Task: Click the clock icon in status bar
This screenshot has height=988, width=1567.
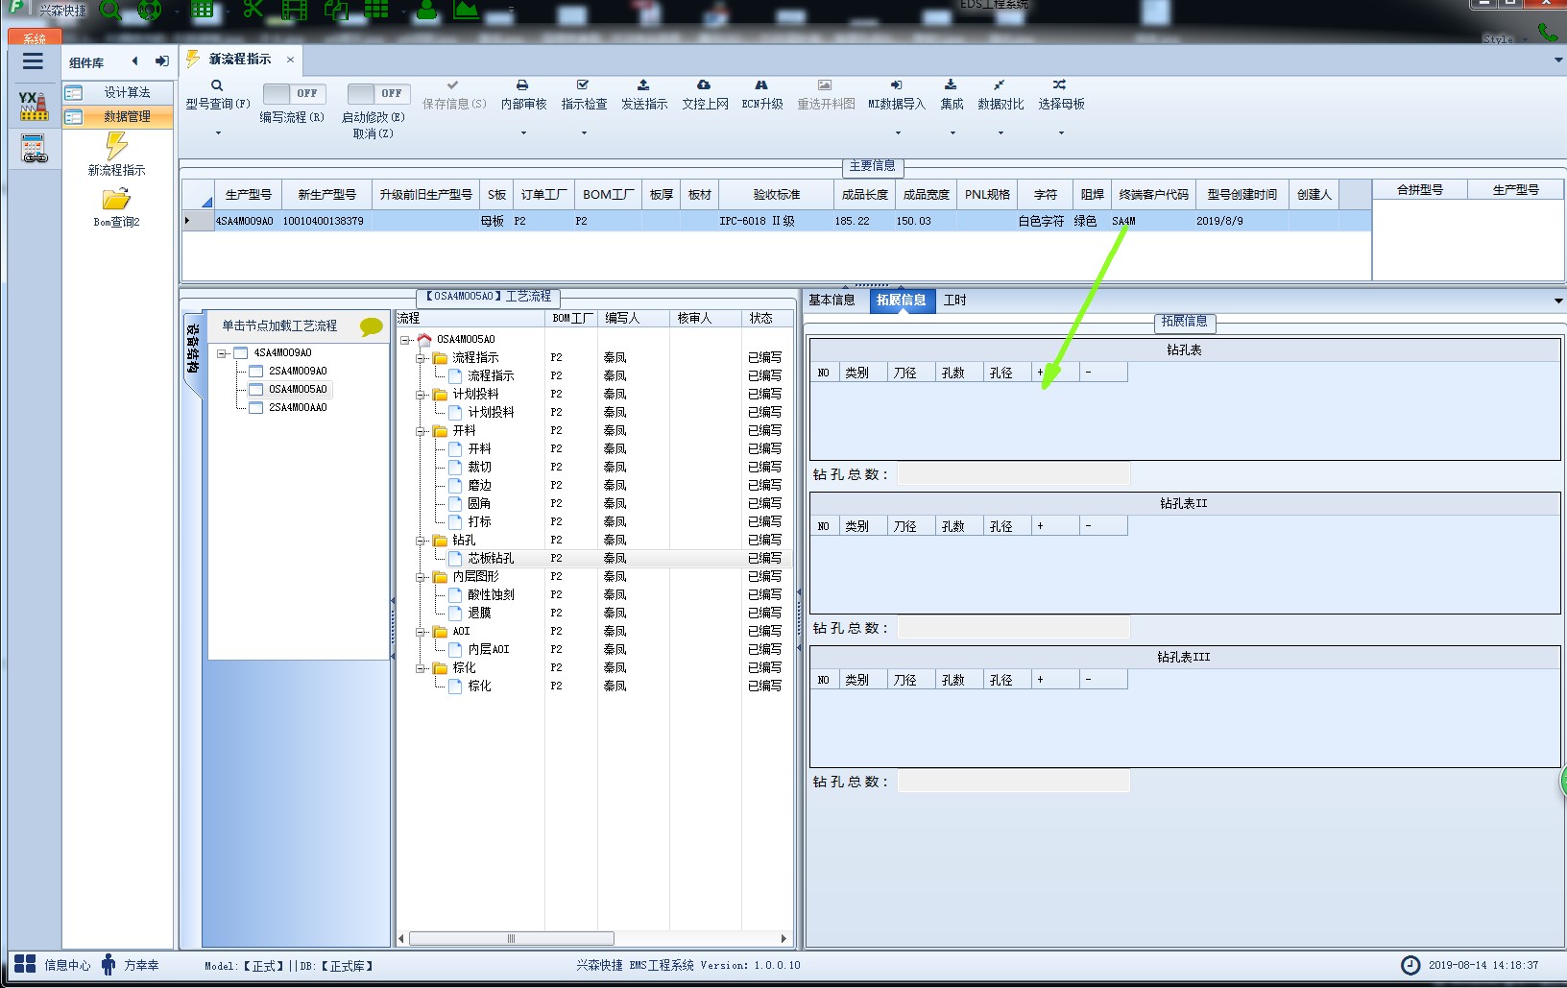Action: pos(1410,965)
